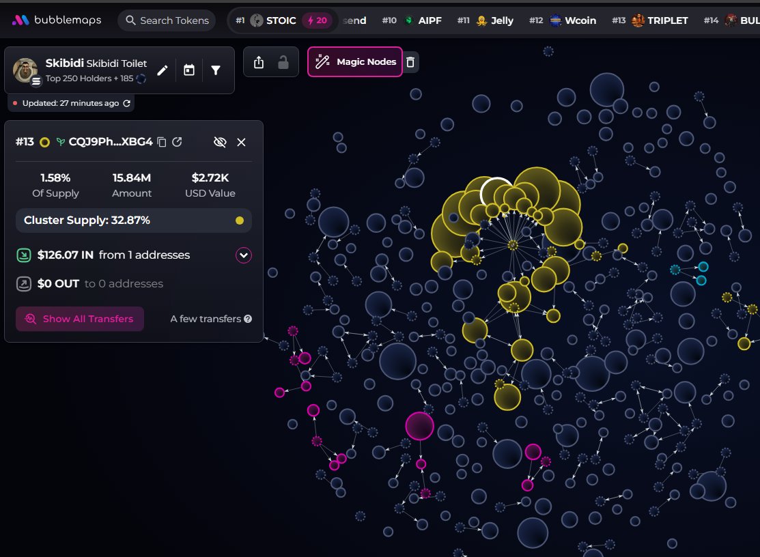Click the bubblemaps logo link
Screen dimensions: 760x557
point(56,20)
